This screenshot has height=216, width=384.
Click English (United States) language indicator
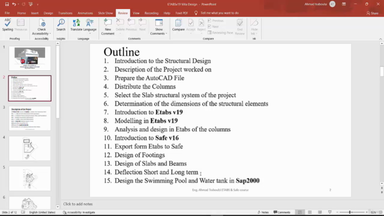pyautogui.click(x=42, y=212)
